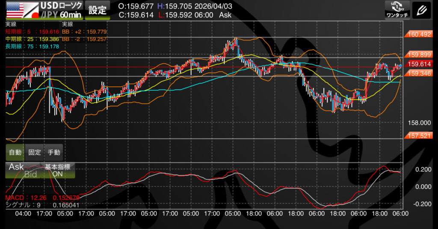Open the pen drawing tool
Image resolution: width=438 pixels, height=229 pixels.
pyautogui.click(x=421, y=10)
